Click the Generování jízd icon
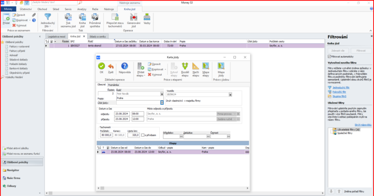Screen dimensions: 374x196 [x=133, y=17]
